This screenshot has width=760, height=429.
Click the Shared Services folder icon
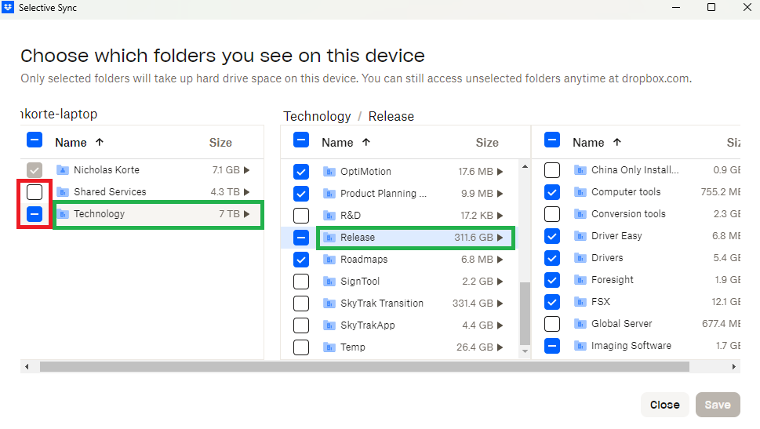click(x=63, y=192)
